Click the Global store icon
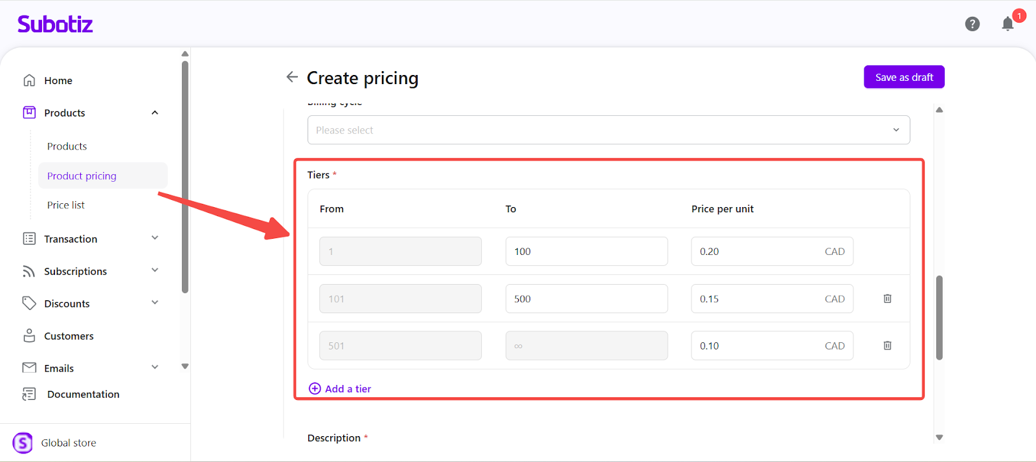This screenshot has width=1036, height=462. pyautogui.click(x=23, y=443)
